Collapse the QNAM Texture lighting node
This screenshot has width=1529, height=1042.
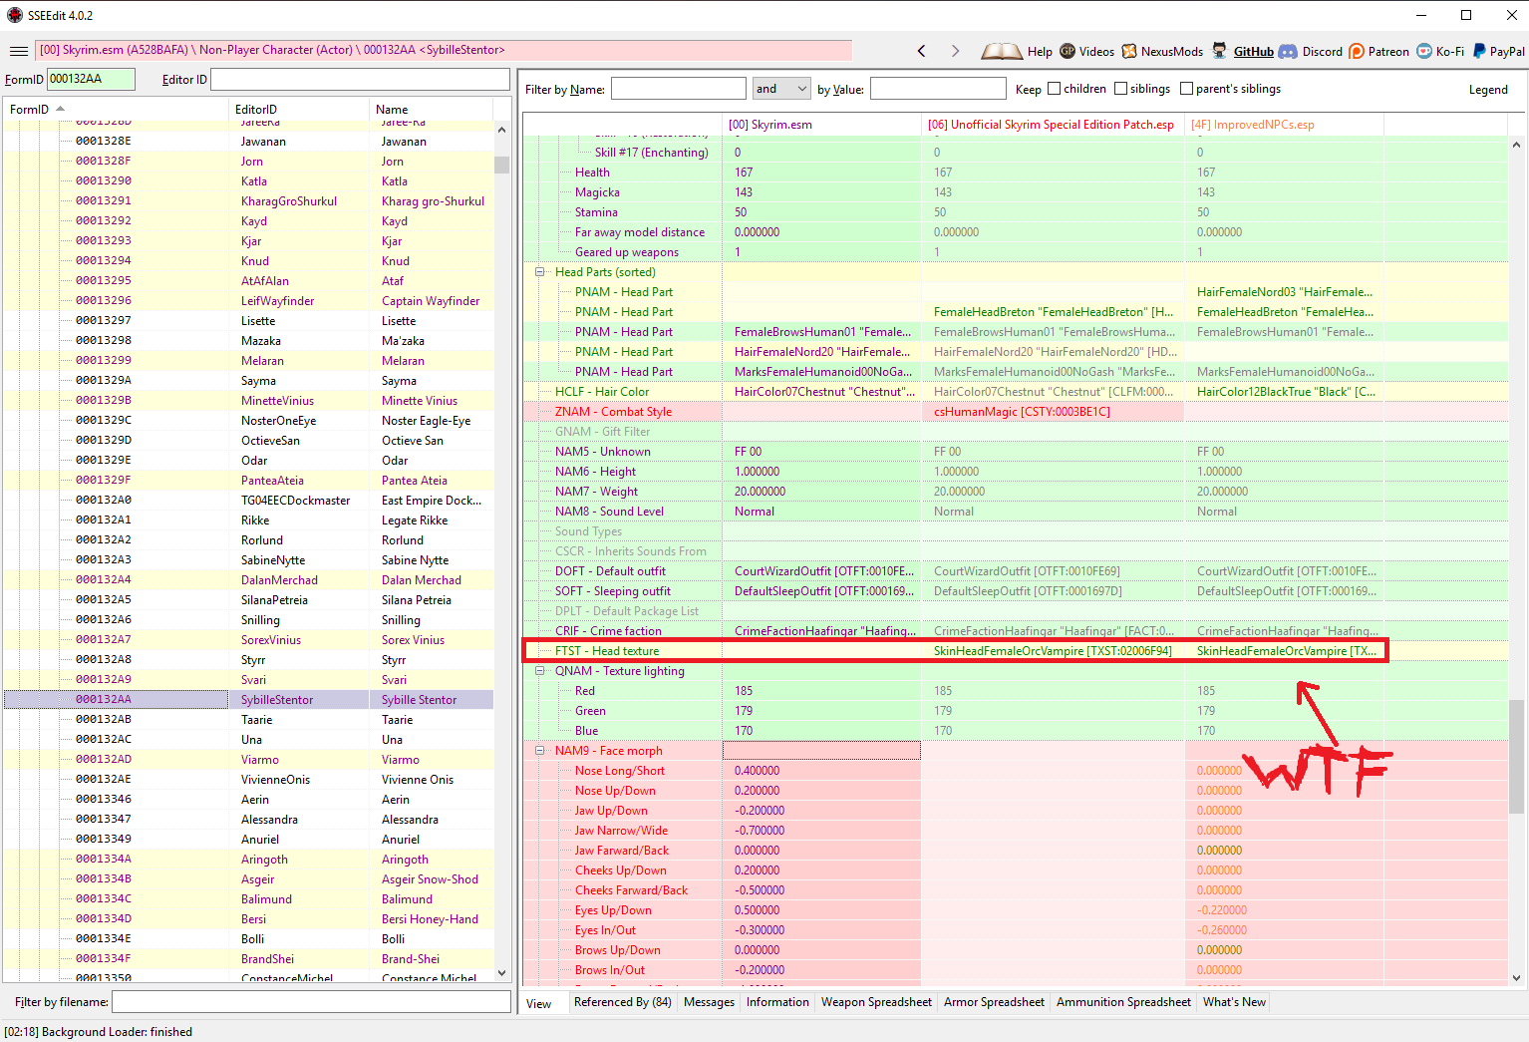pyautogui.click(x=540, y=671)
